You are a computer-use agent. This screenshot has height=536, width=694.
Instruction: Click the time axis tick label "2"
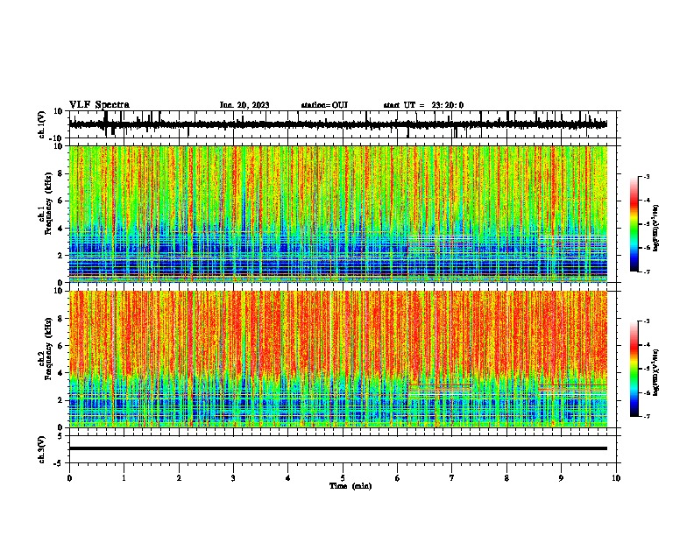pyautogui.click(x=179, y=478)
